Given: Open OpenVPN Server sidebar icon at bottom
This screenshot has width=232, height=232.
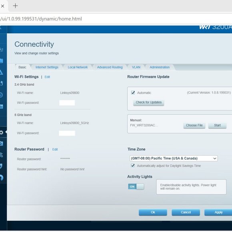Looking at the screenshot, I should (2, 178).
